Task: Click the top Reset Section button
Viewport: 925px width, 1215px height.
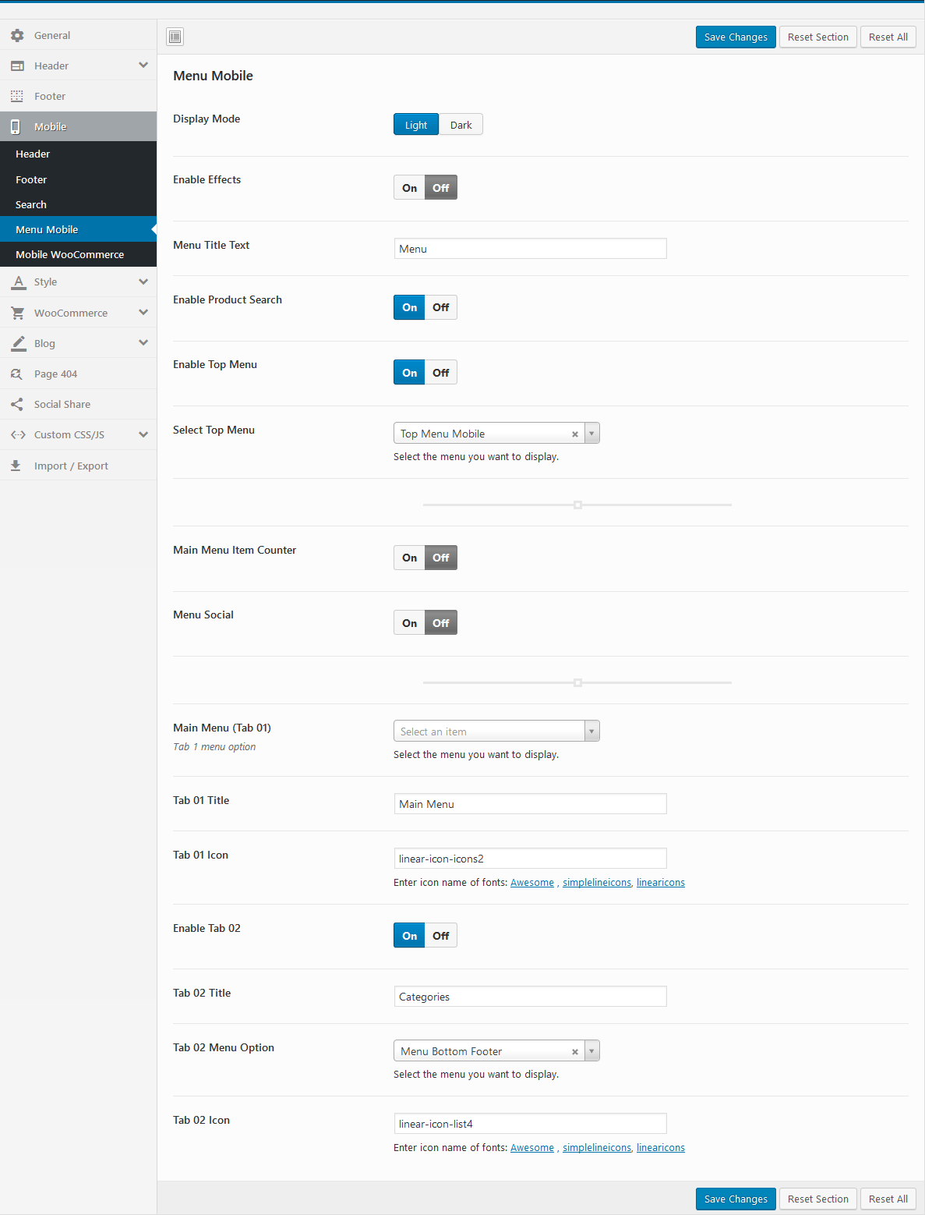Action: click(818, 37)
